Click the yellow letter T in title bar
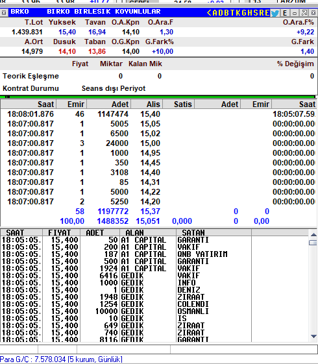This screenshot has width=318, height=364. 232,12
